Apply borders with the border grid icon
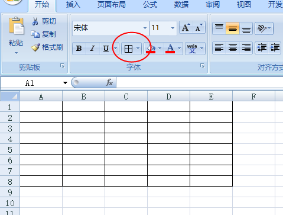Image resolution: width=283 pixels, height=215 pixels. 128,49
